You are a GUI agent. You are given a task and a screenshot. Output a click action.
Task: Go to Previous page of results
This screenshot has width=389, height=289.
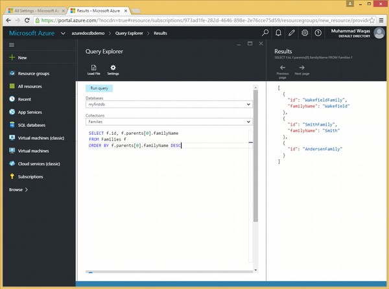(x=283, y=68)
